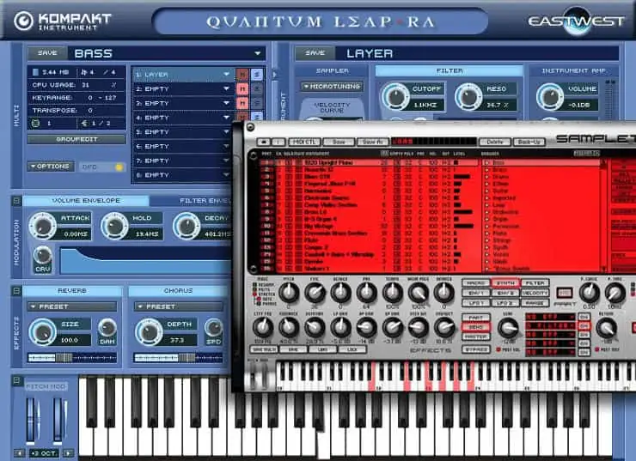Click the Reso filter knob

coord(468,97)
